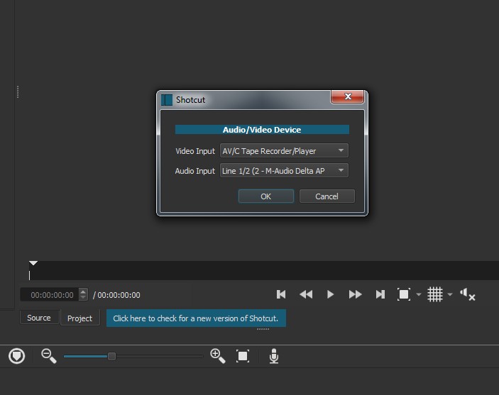Toggle the player grid overlay icon

435,294
